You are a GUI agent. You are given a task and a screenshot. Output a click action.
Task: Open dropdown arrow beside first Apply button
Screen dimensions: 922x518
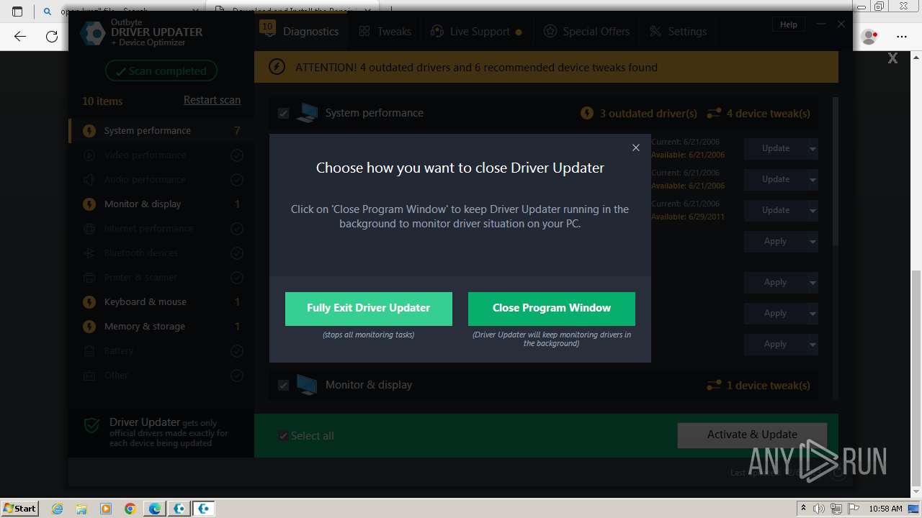click(813, 242)
